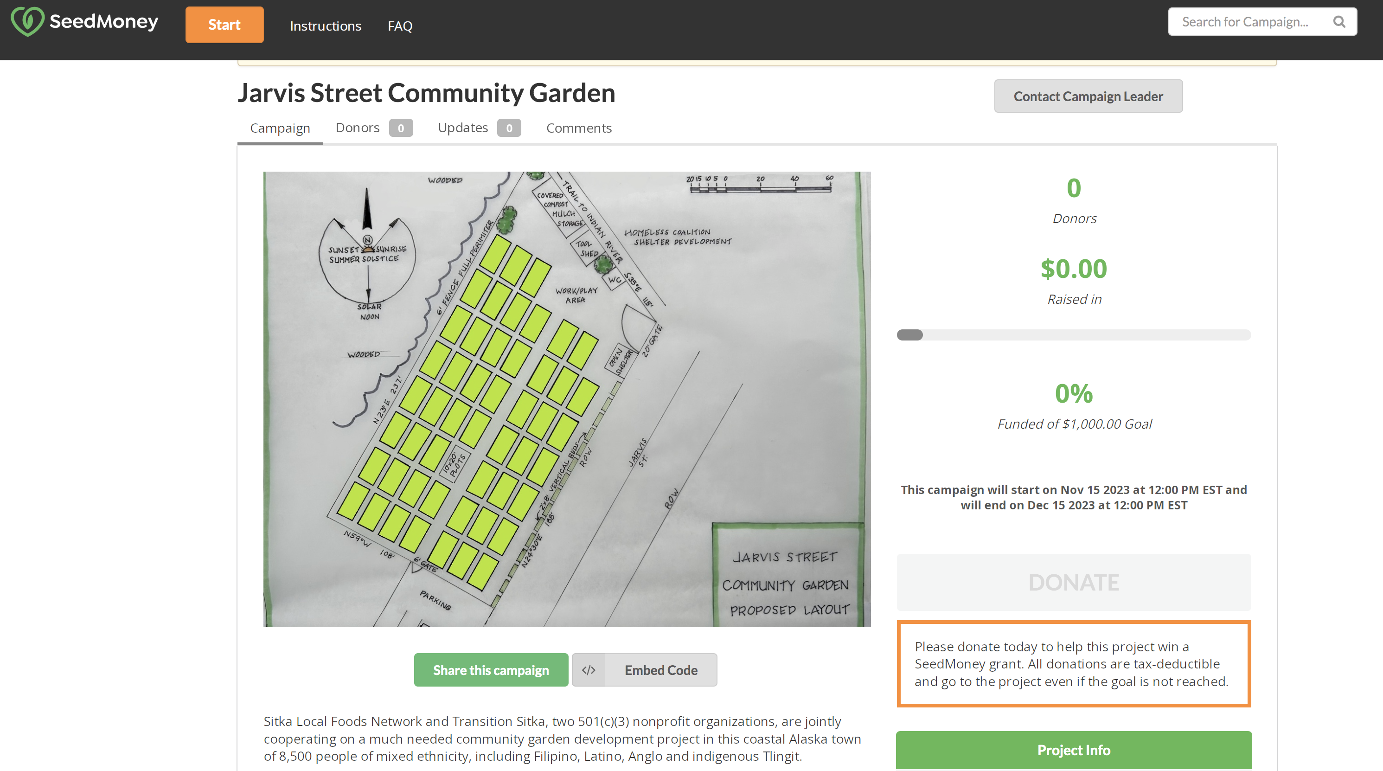Image resolution: width=1383 pixels, height=771 pixels.
Task: Click the Embed Code button
Action: 660,670
